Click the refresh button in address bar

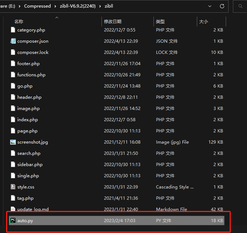222,6
